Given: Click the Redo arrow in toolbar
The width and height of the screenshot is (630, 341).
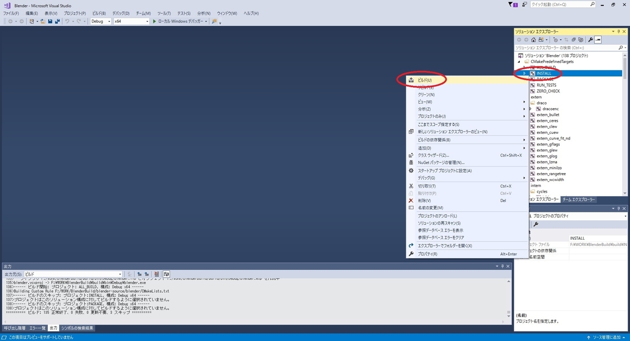Looking at the screenshot, I should (x=79, y=22).
